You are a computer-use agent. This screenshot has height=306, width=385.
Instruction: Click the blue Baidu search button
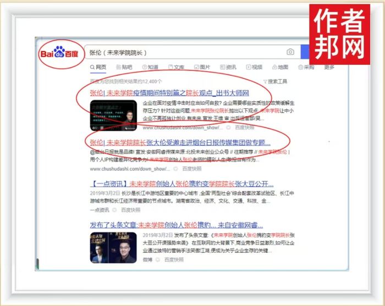pos(306,52)
